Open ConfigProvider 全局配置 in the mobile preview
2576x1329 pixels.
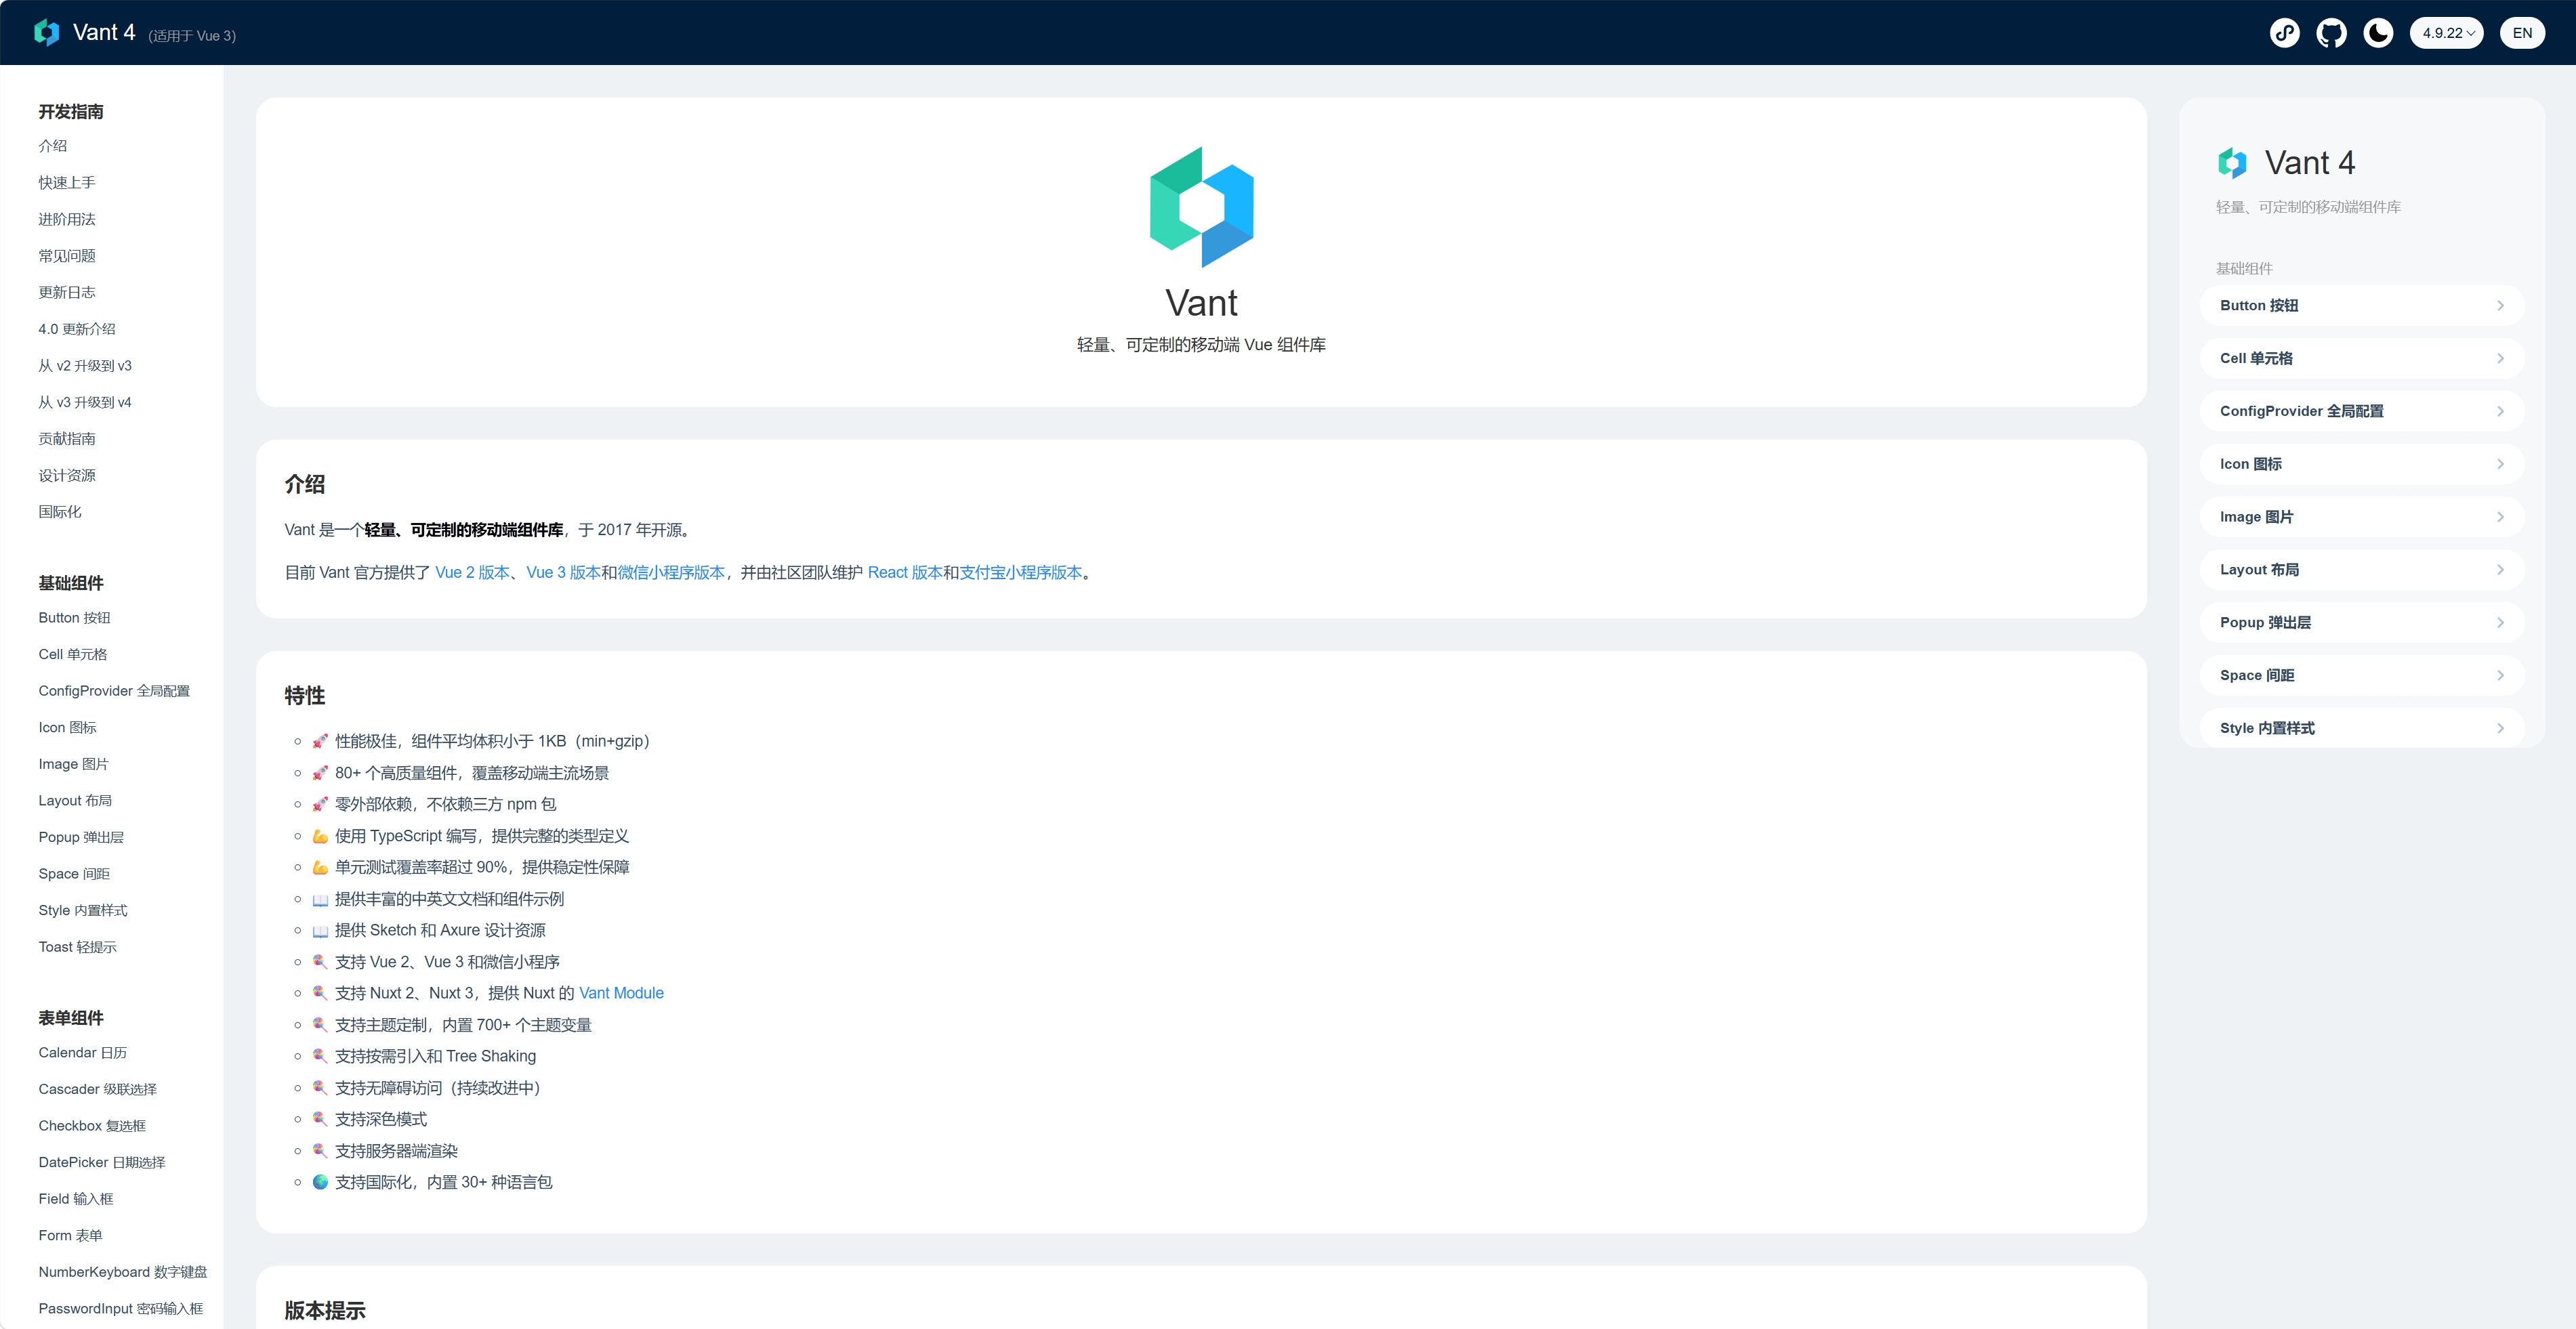(2362, 412)
